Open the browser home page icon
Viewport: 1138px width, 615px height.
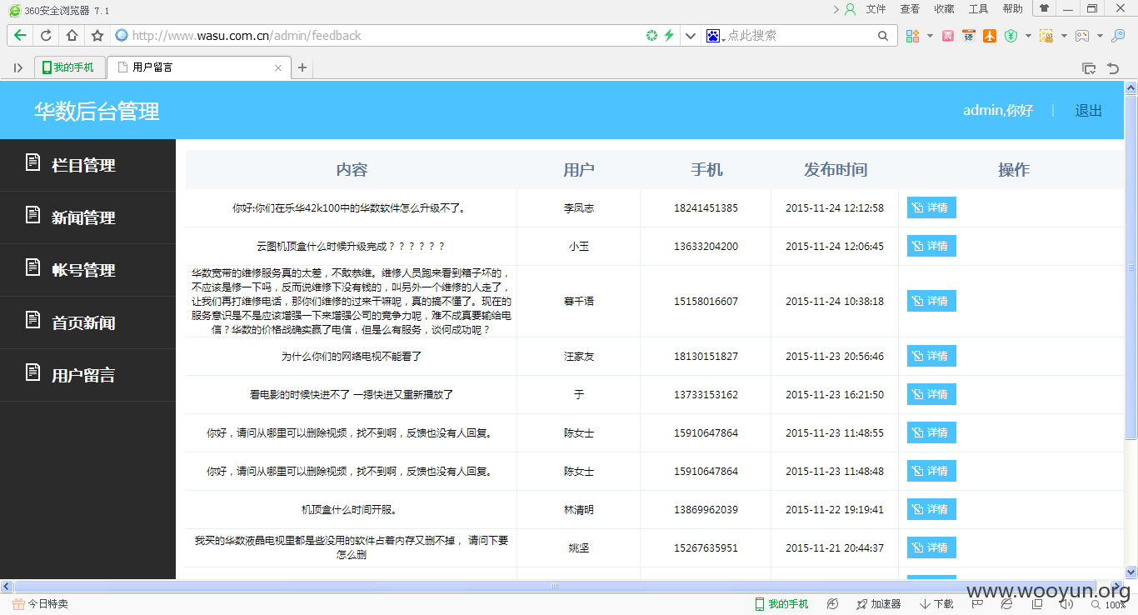pos(72,36)
